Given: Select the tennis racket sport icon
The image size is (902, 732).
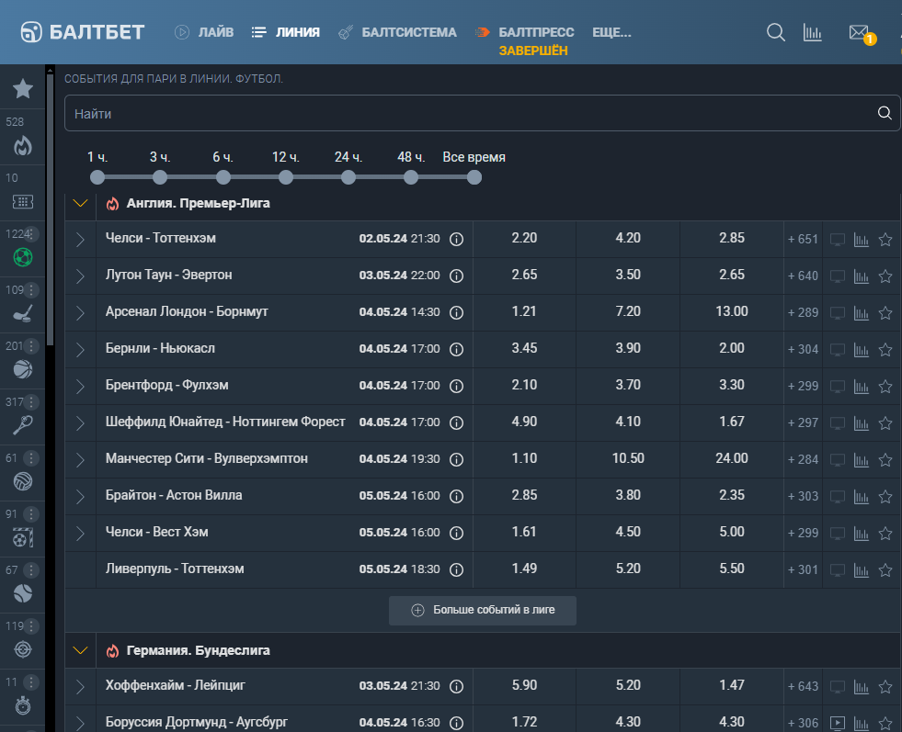Looking at the screenshot, I should 22,425.
